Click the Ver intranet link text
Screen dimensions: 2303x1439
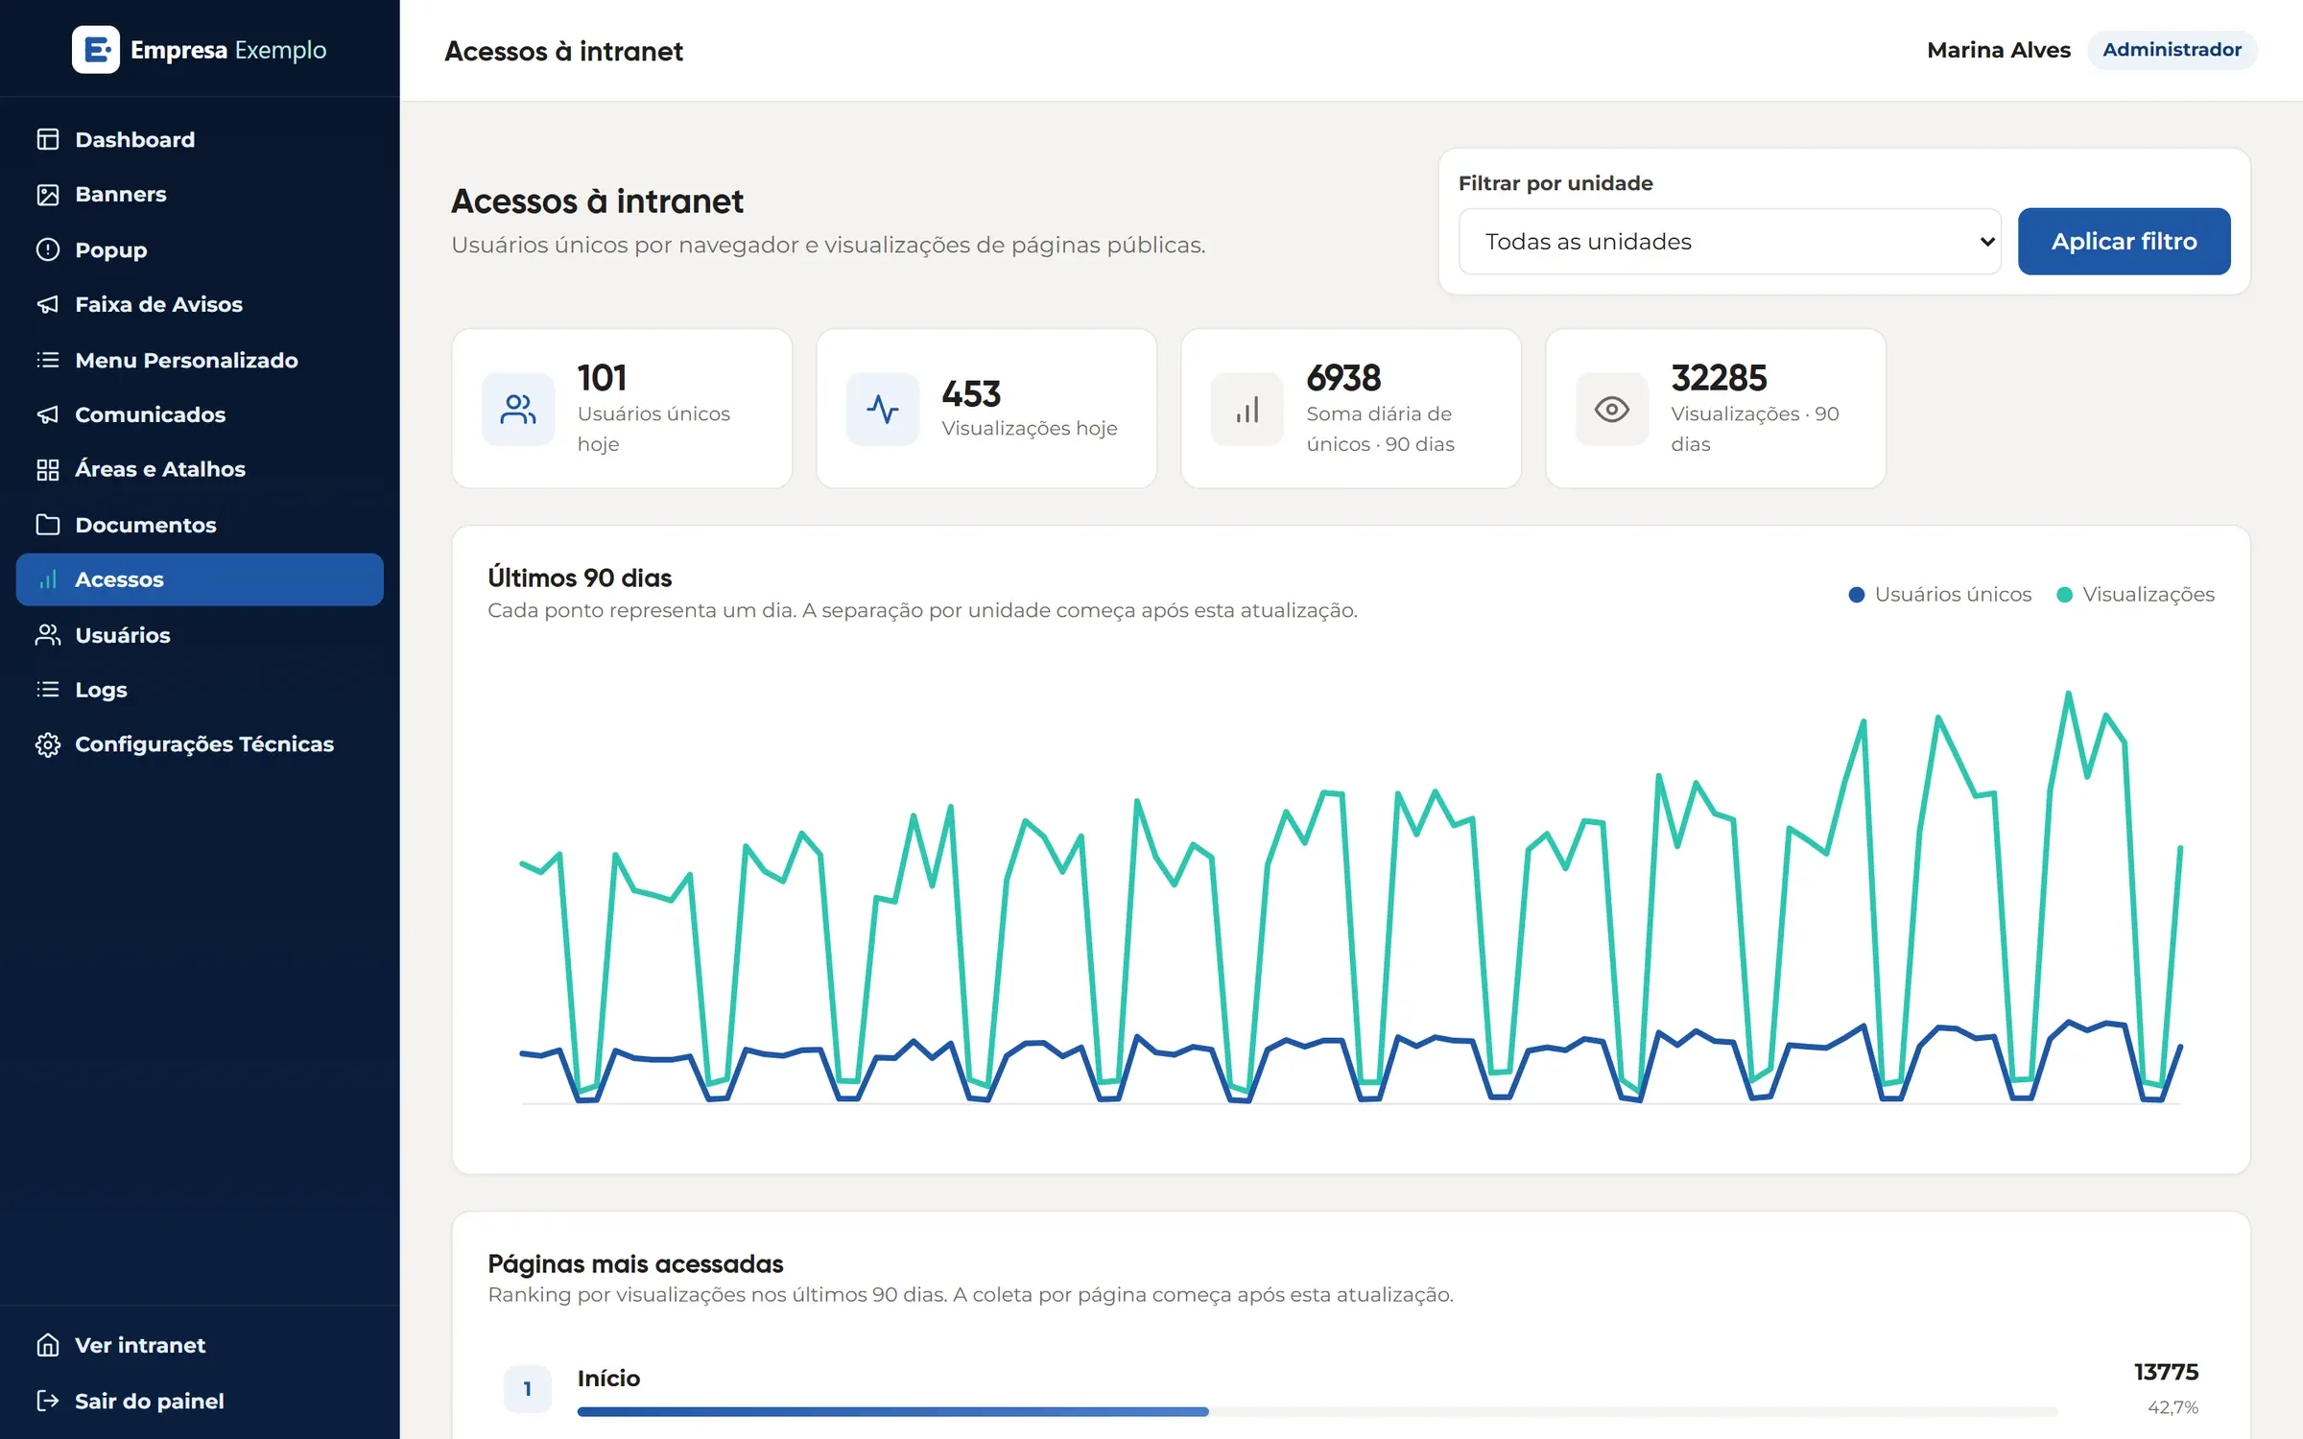pos(140,1345)
